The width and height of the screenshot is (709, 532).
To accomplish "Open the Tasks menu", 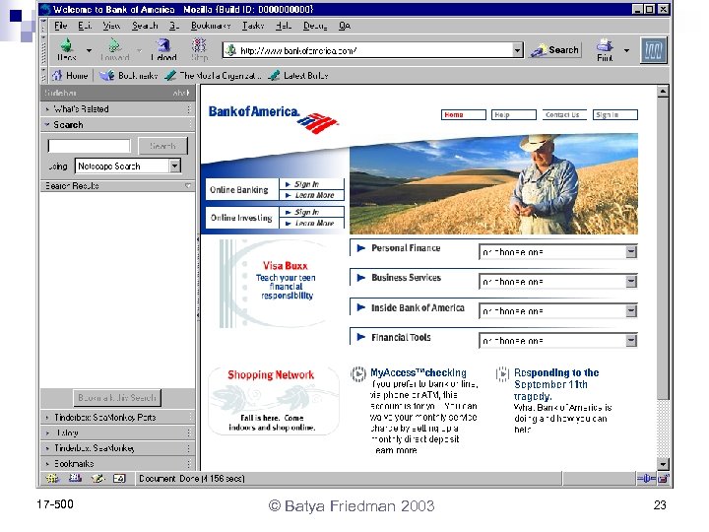I will coord(253,26).
